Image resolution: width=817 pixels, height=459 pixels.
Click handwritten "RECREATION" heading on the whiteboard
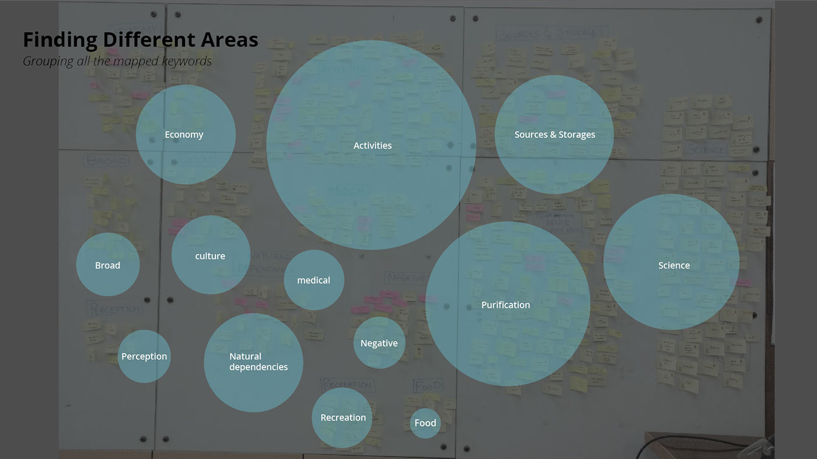pyautogui.click(x=347, y=385)
